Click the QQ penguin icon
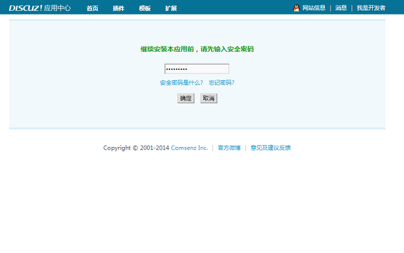404x253 pixels. point(297,8)
